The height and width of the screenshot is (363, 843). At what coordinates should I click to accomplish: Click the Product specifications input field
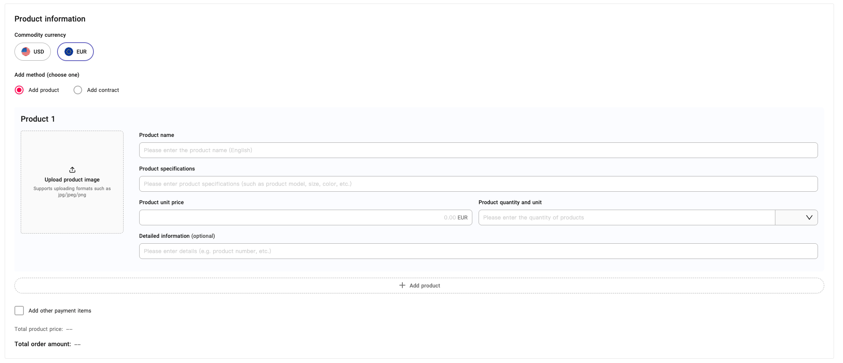(x=438, y=183)
